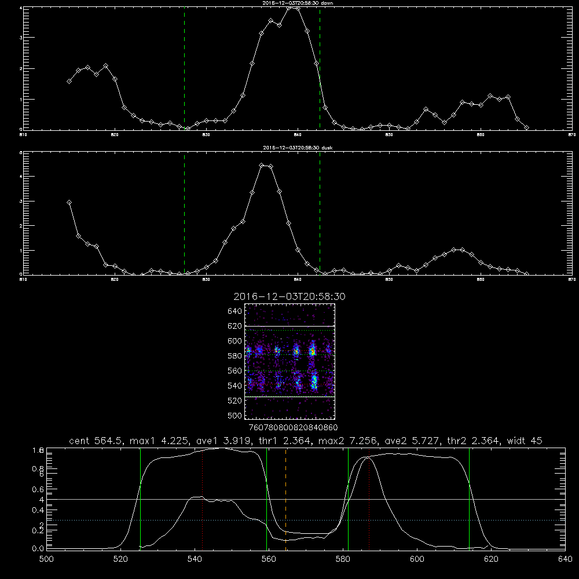Click y-axis label 520 of the spectral image

[235, 401]
